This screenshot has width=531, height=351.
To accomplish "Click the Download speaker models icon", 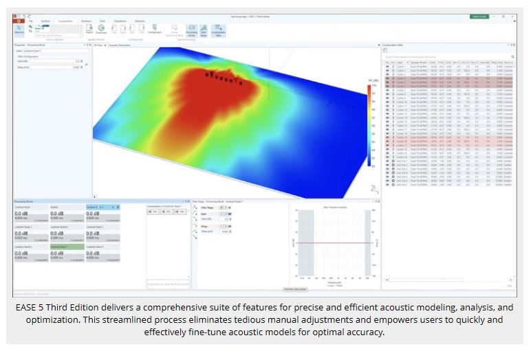I will click(x=101, y=29).
